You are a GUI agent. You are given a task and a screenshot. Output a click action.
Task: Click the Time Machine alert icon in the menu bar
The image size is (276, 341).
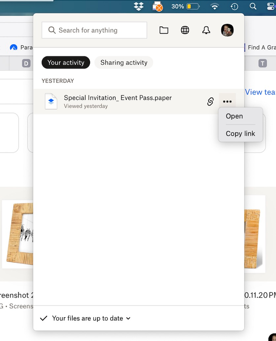pyautogui.click(x=234, y=6)
